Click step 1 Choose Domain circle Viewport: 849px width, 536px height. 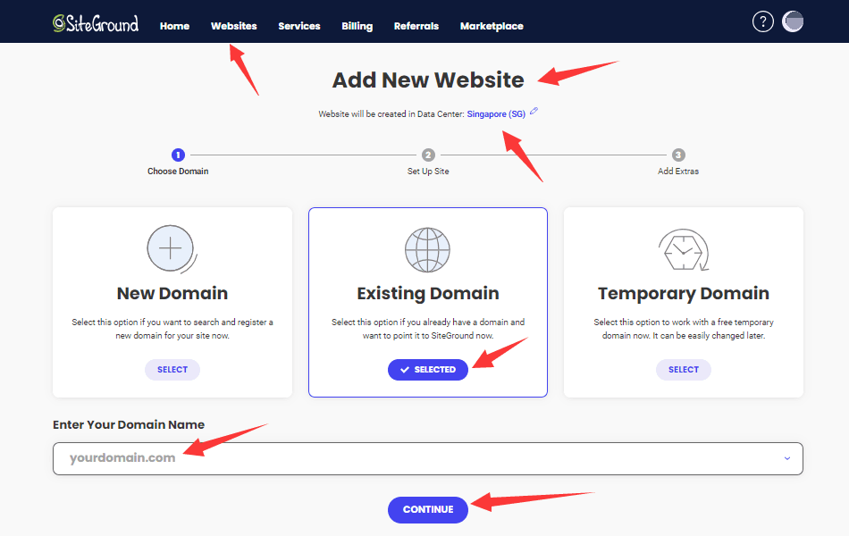(178, 155)
